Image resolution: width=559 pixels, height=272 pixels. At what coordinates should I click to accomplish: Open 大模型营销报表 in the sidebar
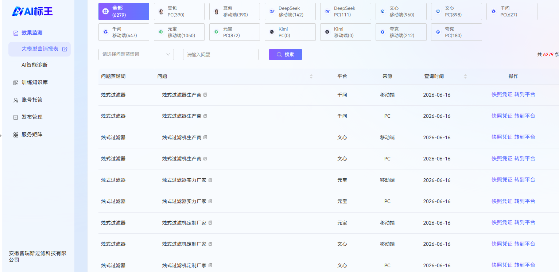click(x=40, y=49)
